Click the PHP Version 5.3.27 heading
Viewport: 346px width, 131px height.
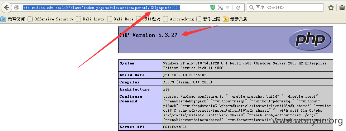pos(148,35)
